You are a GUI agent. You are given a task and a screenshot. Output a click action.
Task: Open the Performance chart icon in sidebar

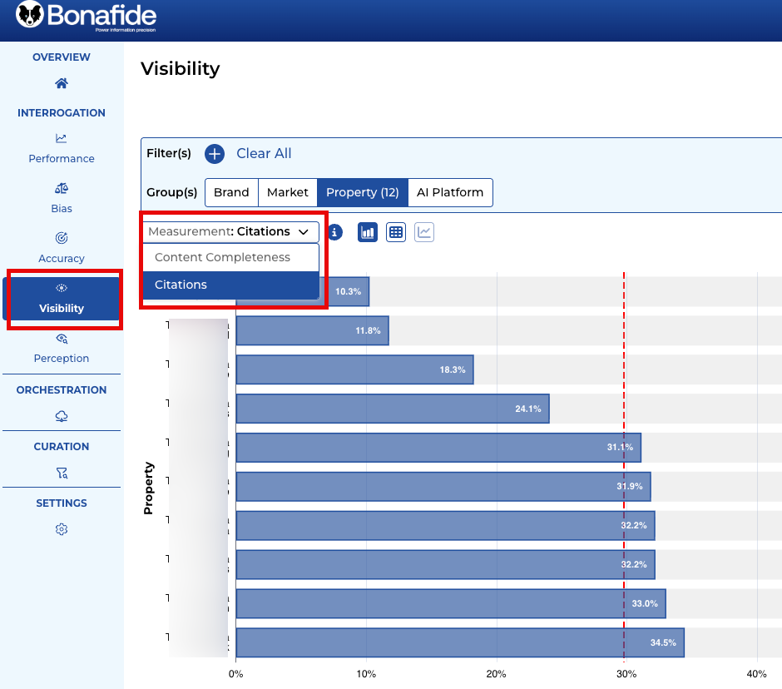[x=61, y=139]
